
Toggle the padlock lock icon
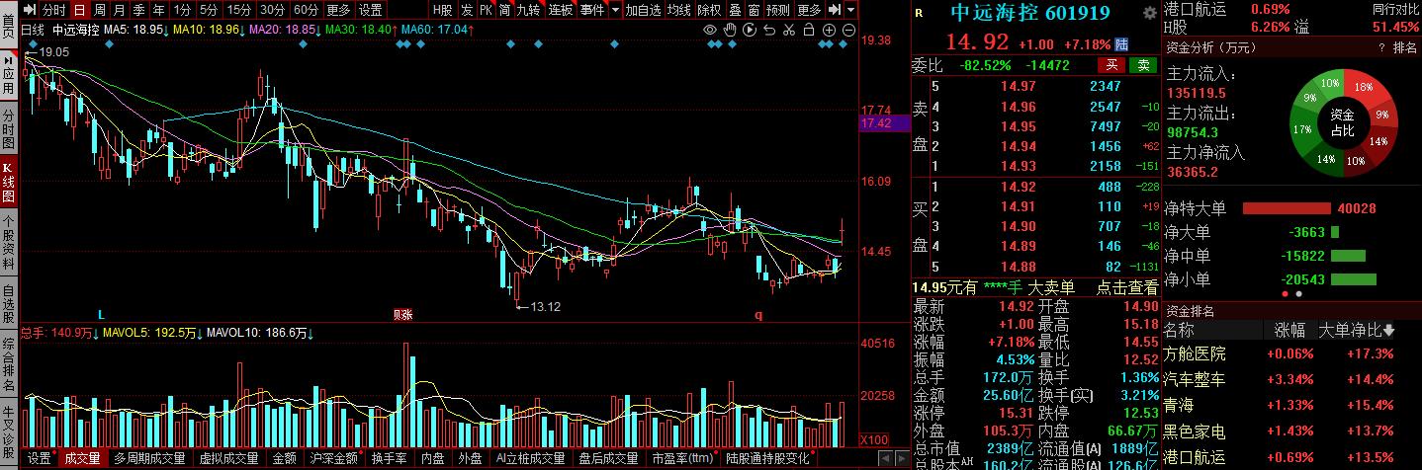(x=807, y=30)
